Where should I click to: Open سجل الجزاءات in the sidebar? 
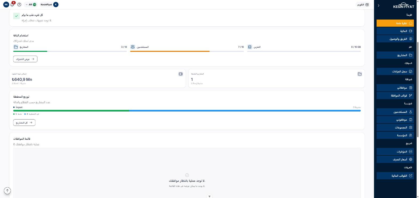pyautogui.click(x=395, y=71)
